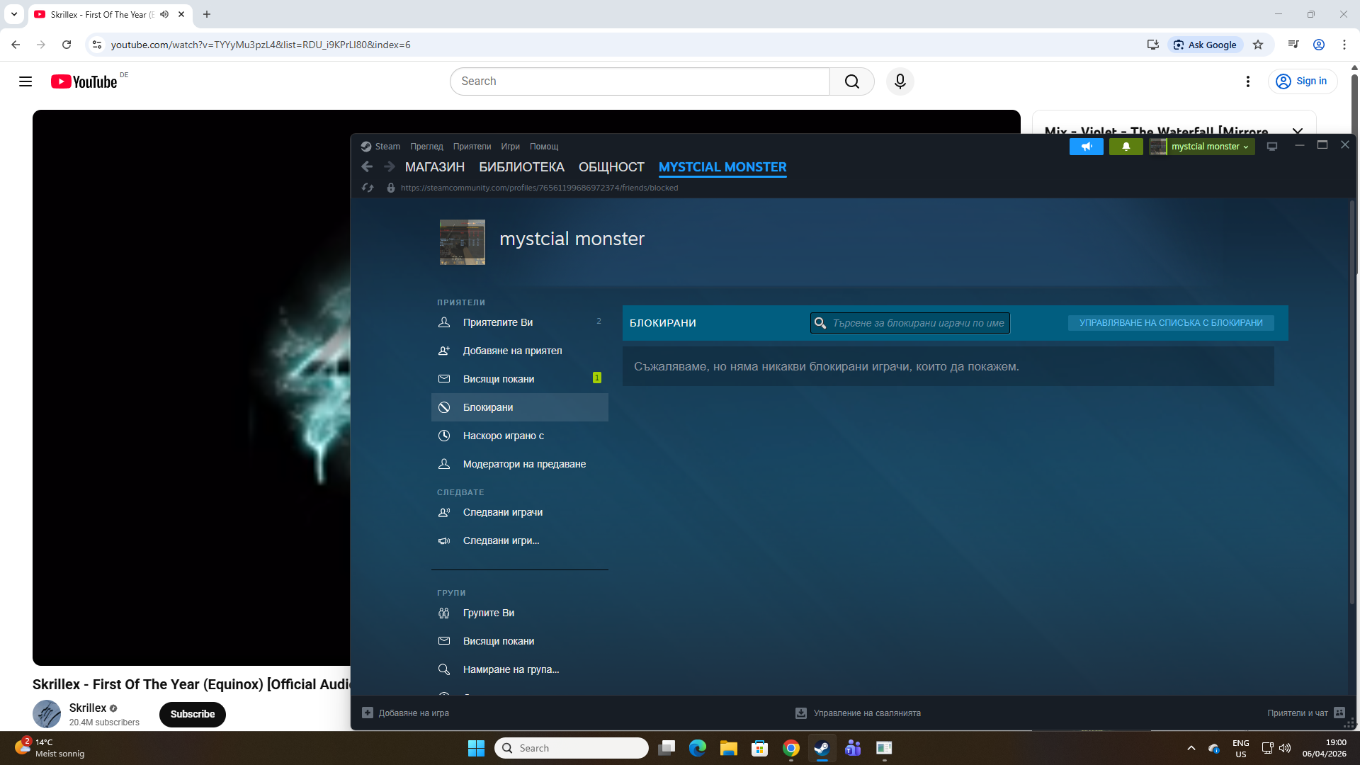Click the Steam taskbar icon
The height and width of the screenshot is (765, 1360).
point(822,748)
